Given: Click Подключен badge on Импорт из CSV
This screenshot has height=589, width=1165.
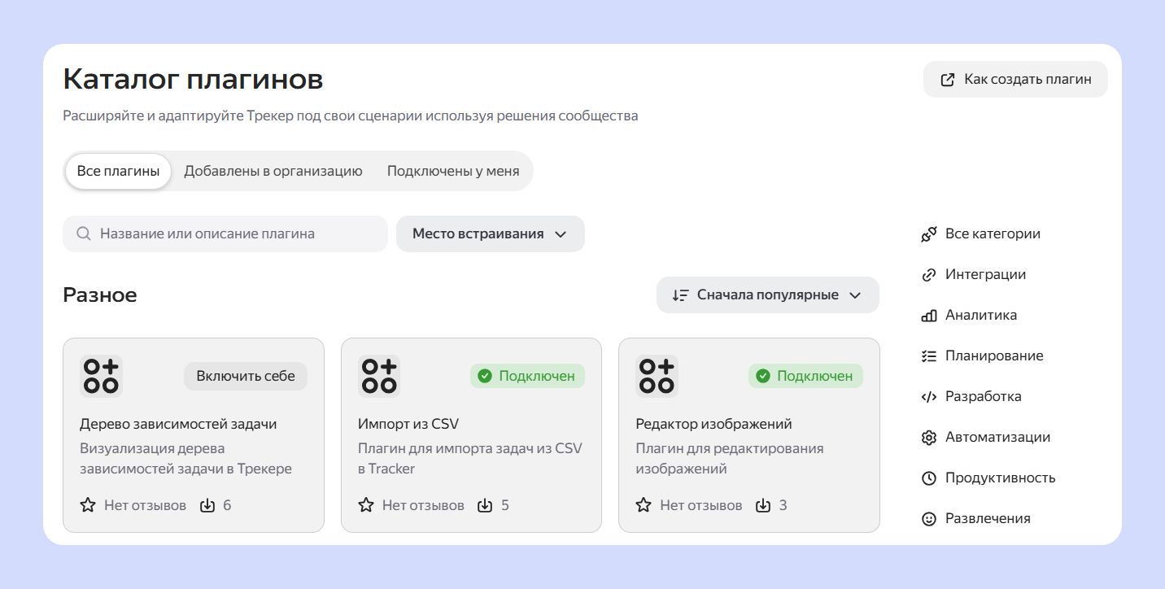Looking at the screenshot, I should (x=527, y=376).
